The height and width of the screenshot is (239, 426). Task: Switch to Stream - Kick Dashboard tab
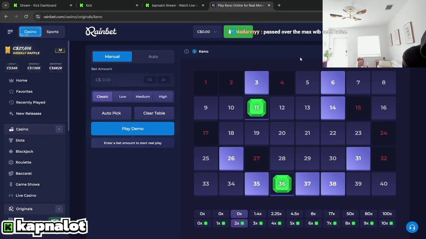42,5
